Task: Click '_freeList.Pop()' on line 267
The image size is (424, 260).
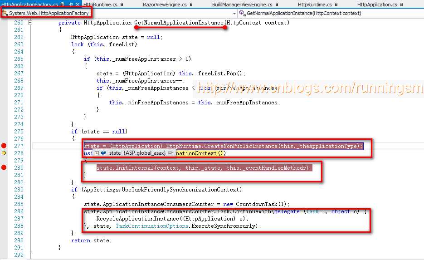Action: coord(220,74)
